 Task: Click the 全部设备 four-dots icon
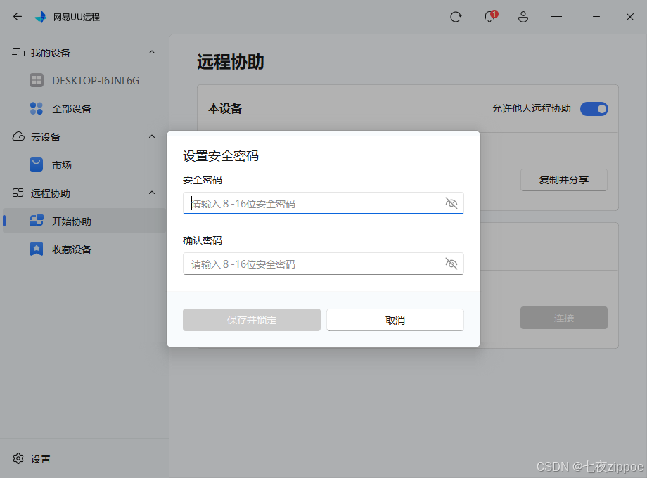(37, 108)
